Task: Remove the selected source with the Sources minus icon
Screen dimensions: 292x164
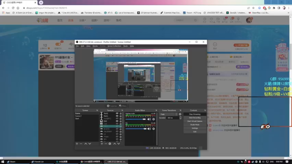Action: (106, 144)
